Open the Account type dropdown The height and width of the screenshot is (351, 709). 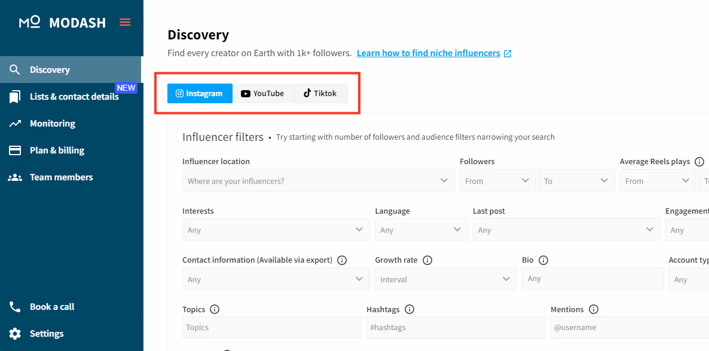pyautogui.click(x=689, y=279)
